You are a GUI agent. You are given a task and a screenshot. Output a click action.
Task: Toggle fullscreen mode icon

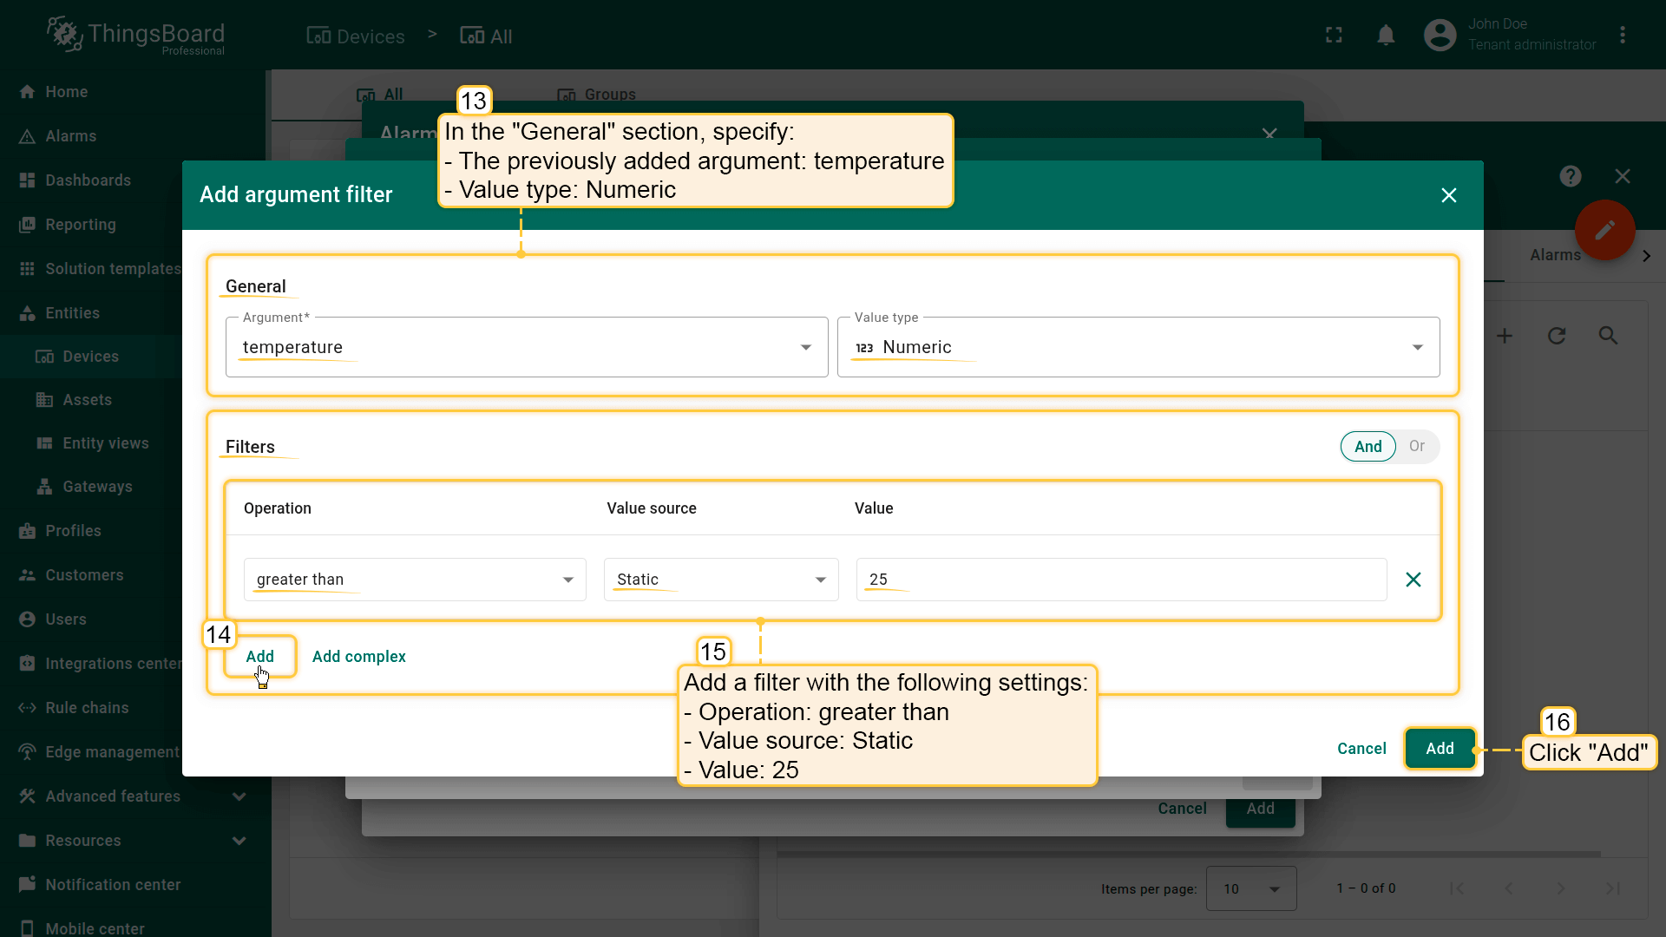1334,36
